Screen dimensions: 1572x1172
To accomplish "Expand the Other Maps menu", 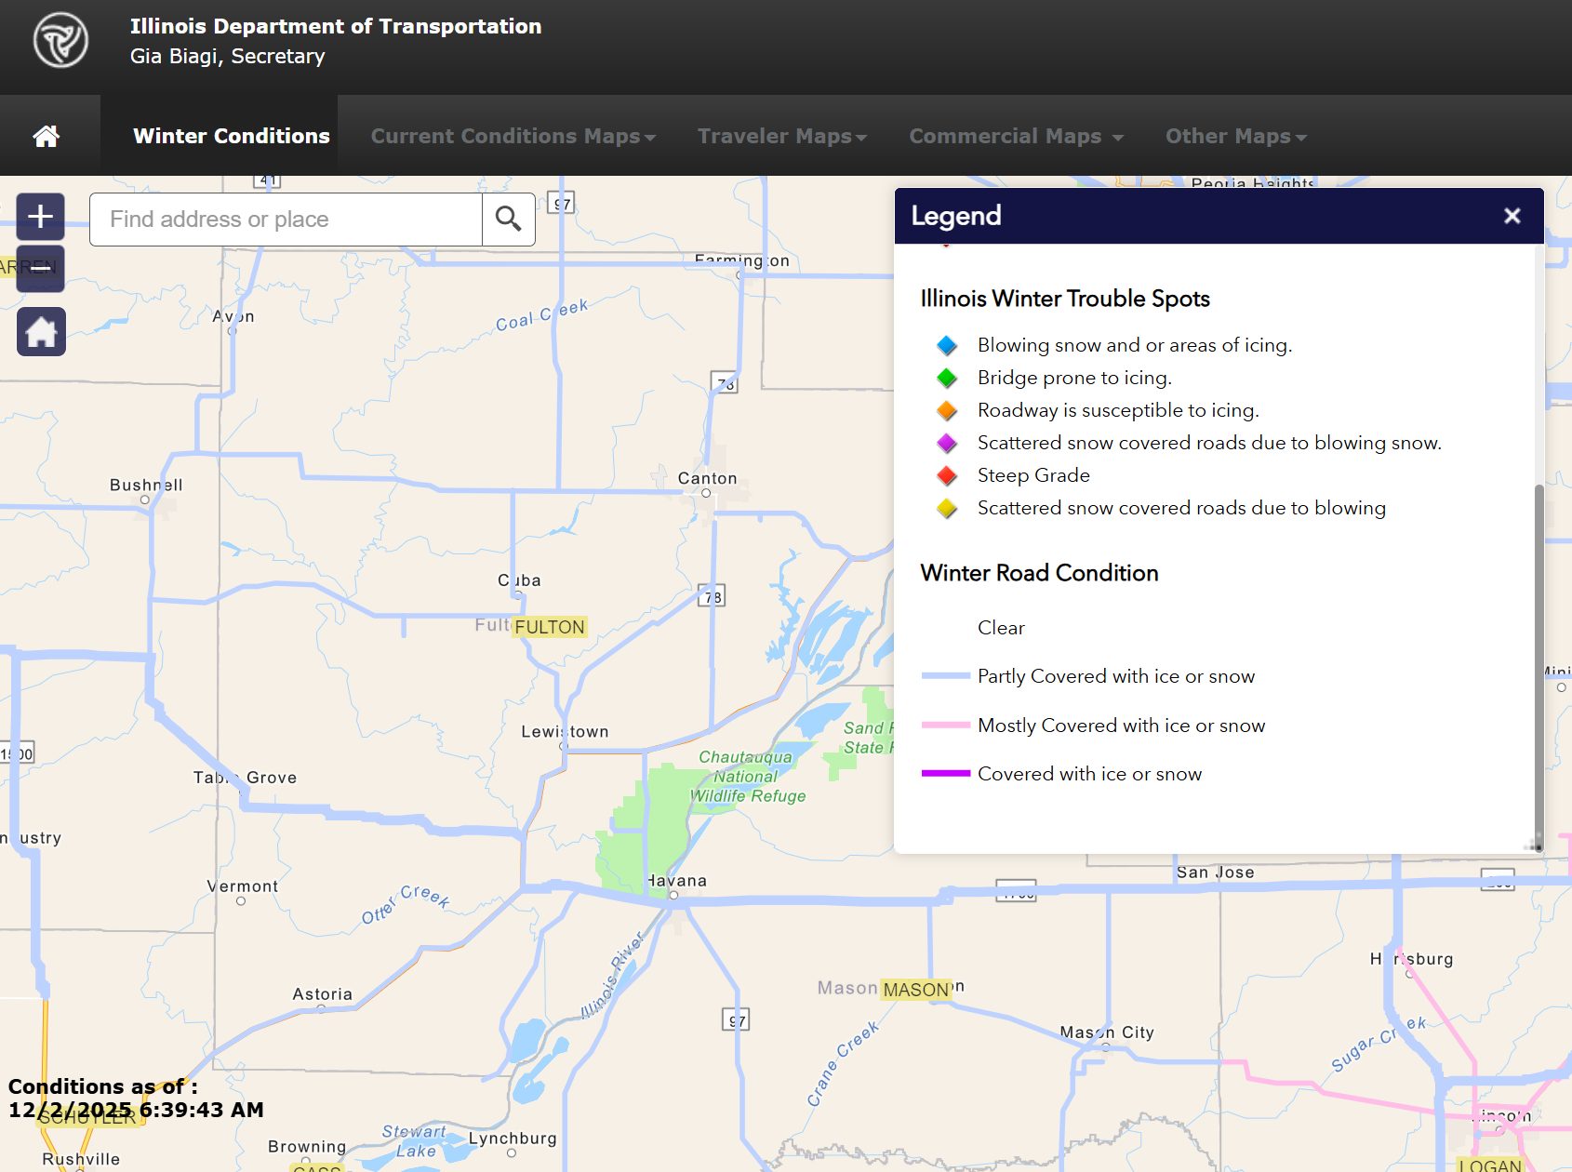I will click(x=1236, y=136).
